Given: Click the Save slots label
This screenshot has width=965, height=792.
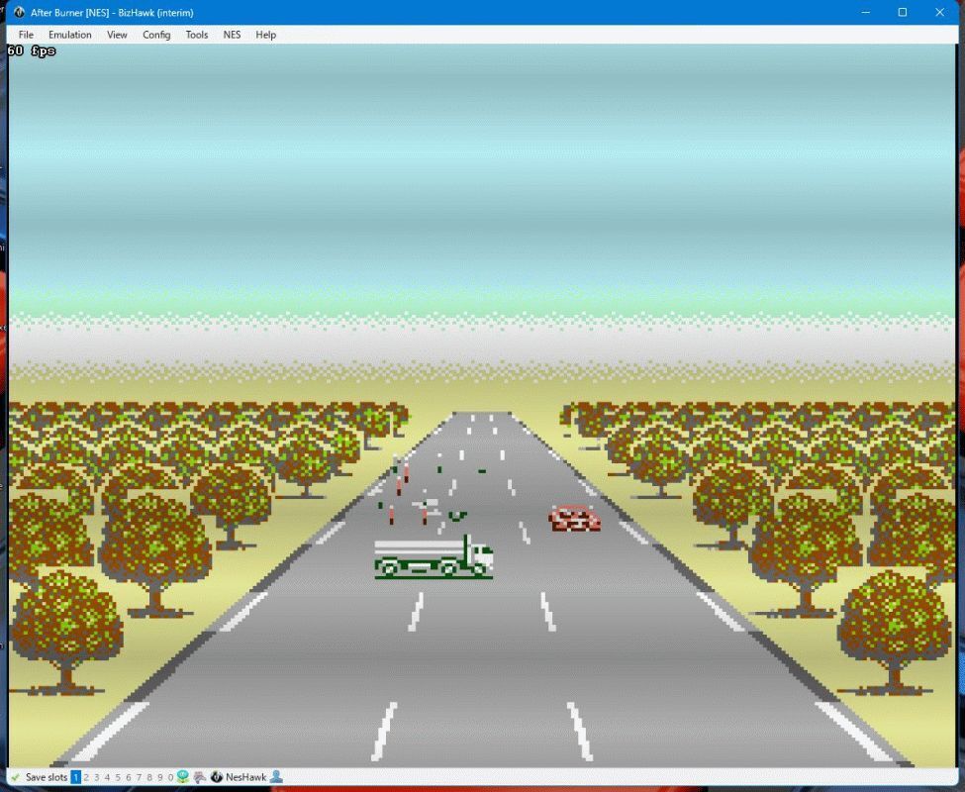Looking at the screenshot, I should point(47,777).
